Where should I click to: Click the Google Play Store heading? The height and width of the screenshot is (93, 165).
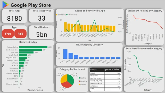pyautogui.click(x=31, y=5)
